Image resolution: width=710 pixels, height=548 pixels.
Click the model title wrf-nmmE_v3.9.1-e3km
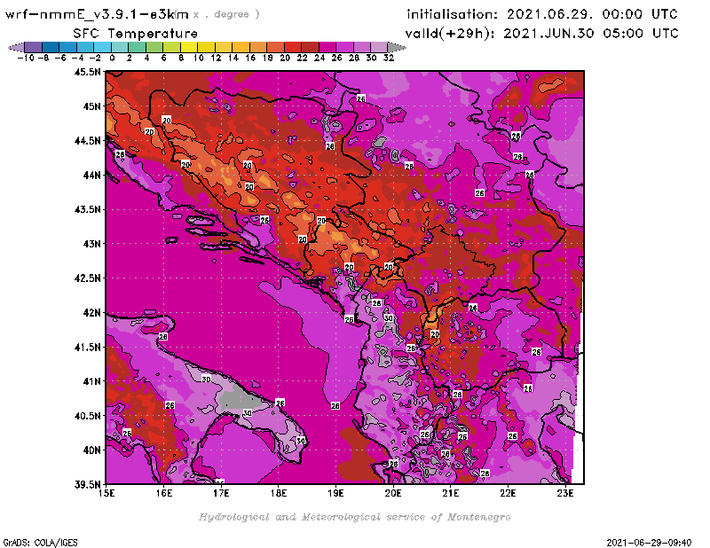[97, 14]
